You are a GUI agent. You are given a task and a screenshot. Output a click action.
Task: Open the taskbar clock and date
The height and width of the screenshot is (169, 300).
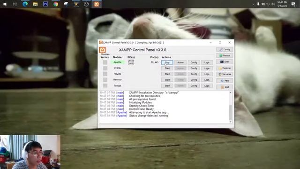[x=282, y=4]
